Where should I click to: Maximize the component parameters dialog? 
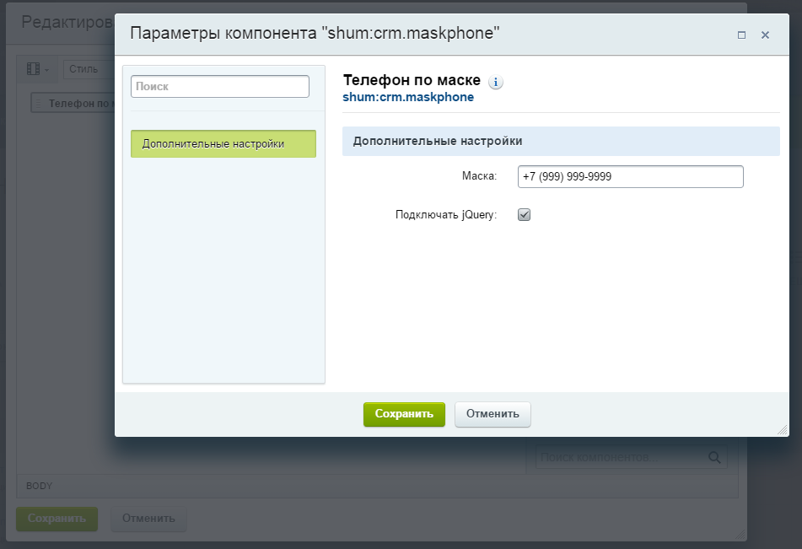pyautogui.click(x=741, y=35)
